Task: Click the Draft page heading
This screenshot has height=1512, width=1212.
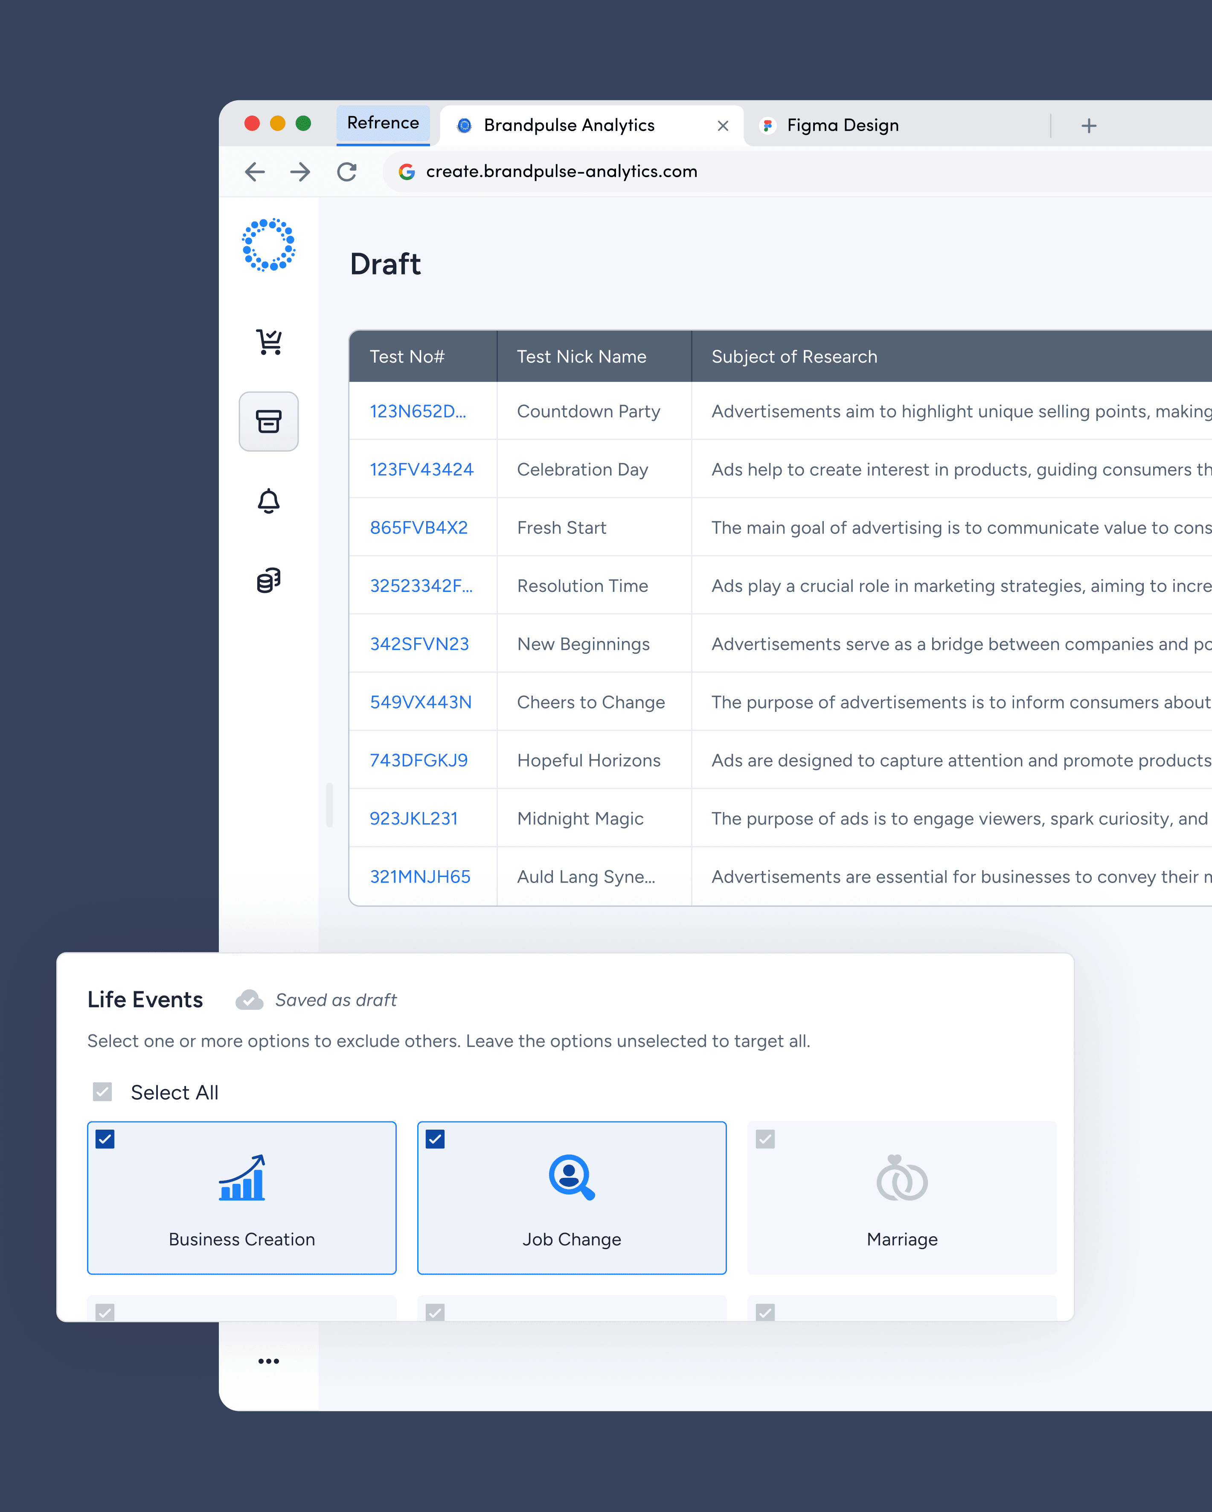Action: (x=386, y=265)
